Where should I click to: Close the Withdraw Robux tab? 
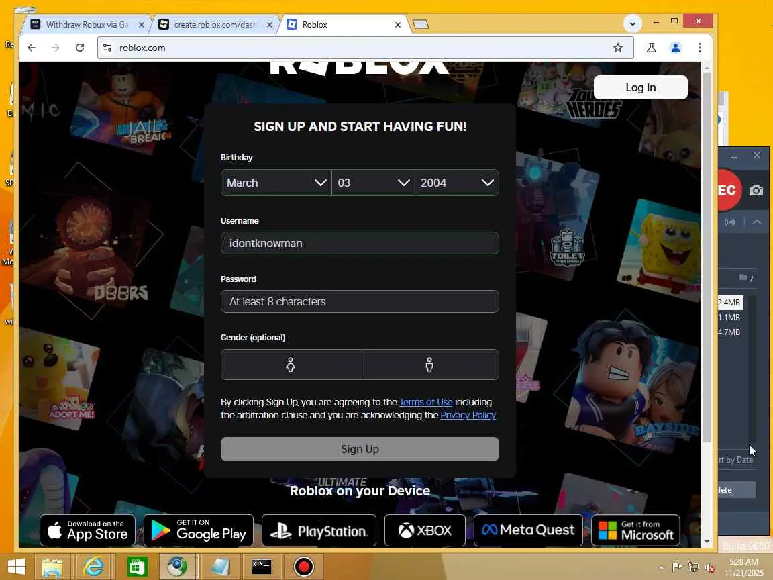tap(142, 25)
